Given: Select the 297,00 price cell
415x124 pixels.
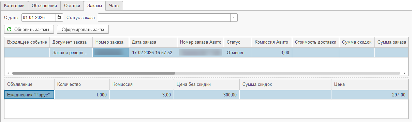Looking at the screenshot, I should (370, 95).
